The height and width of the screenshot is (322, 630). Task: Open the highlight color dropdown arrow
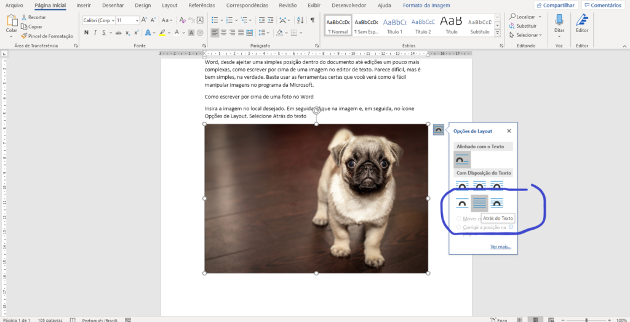coord(169,33)
